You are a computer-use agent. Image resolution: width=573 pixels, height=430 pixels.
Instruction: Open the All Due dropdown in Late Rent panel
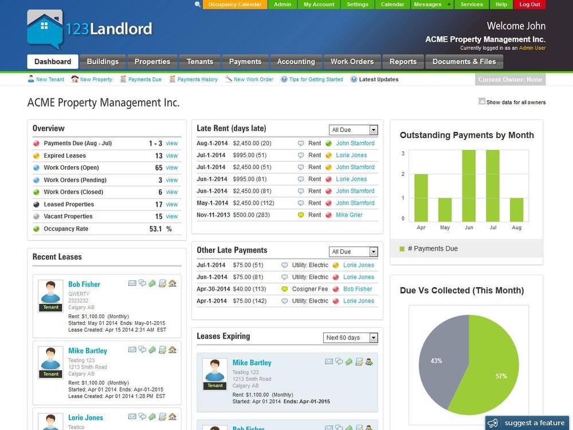(x=354, y=130)
